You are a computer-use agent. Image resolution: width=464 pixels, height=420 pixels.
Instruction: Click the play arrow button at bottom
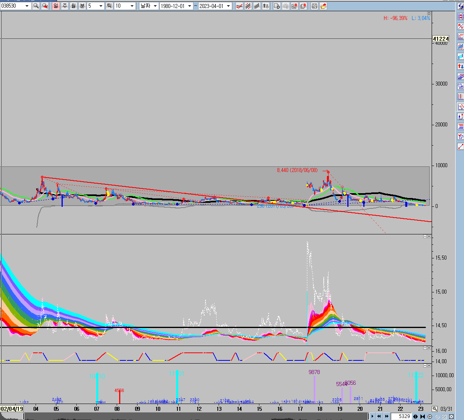click(372, 416)
